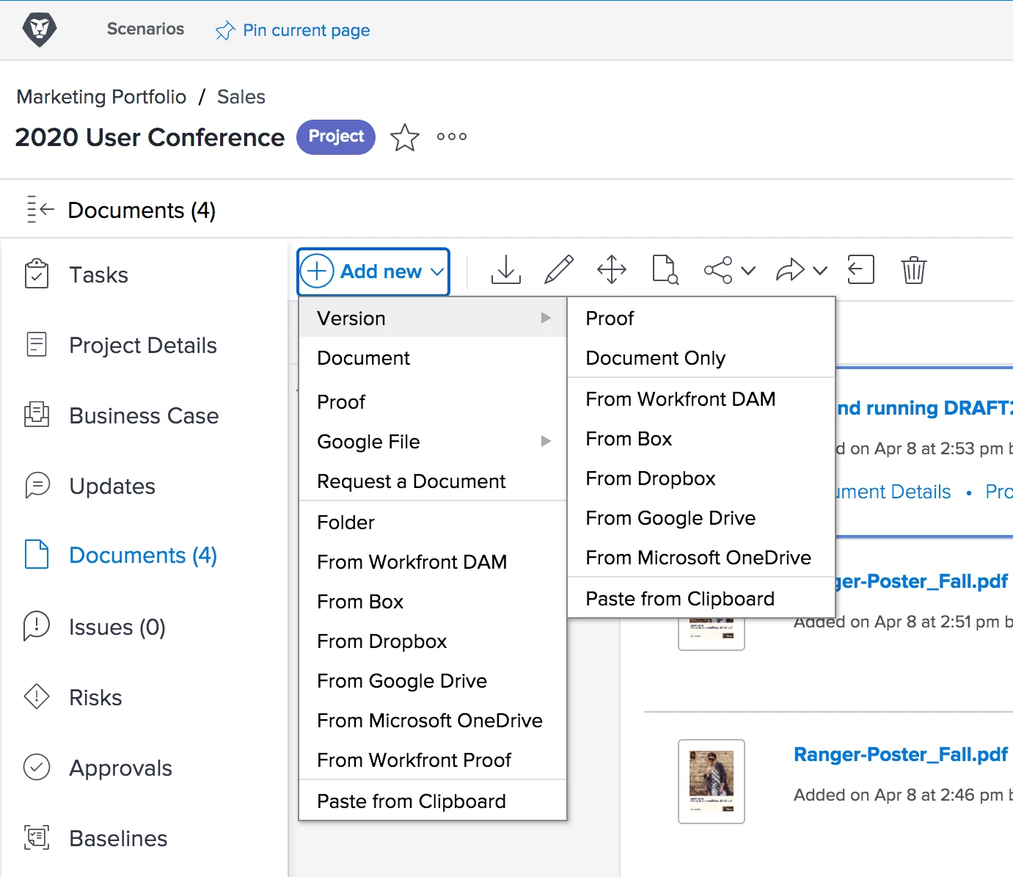The height and width of the screenshot is (877, 1013).
Task: Select From Workfront Proof
Action: [x=433, y=760]
